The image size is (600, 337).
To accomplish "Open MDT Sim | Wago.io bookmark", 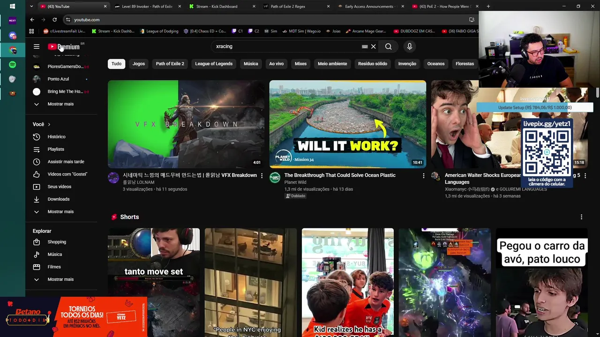I will click(x=301, y=31).
